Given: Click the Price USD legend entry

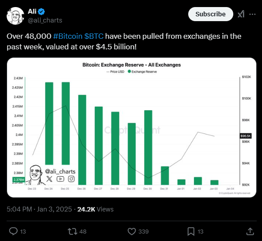Looking at the screenshot, I should click(x=115, y=72).
